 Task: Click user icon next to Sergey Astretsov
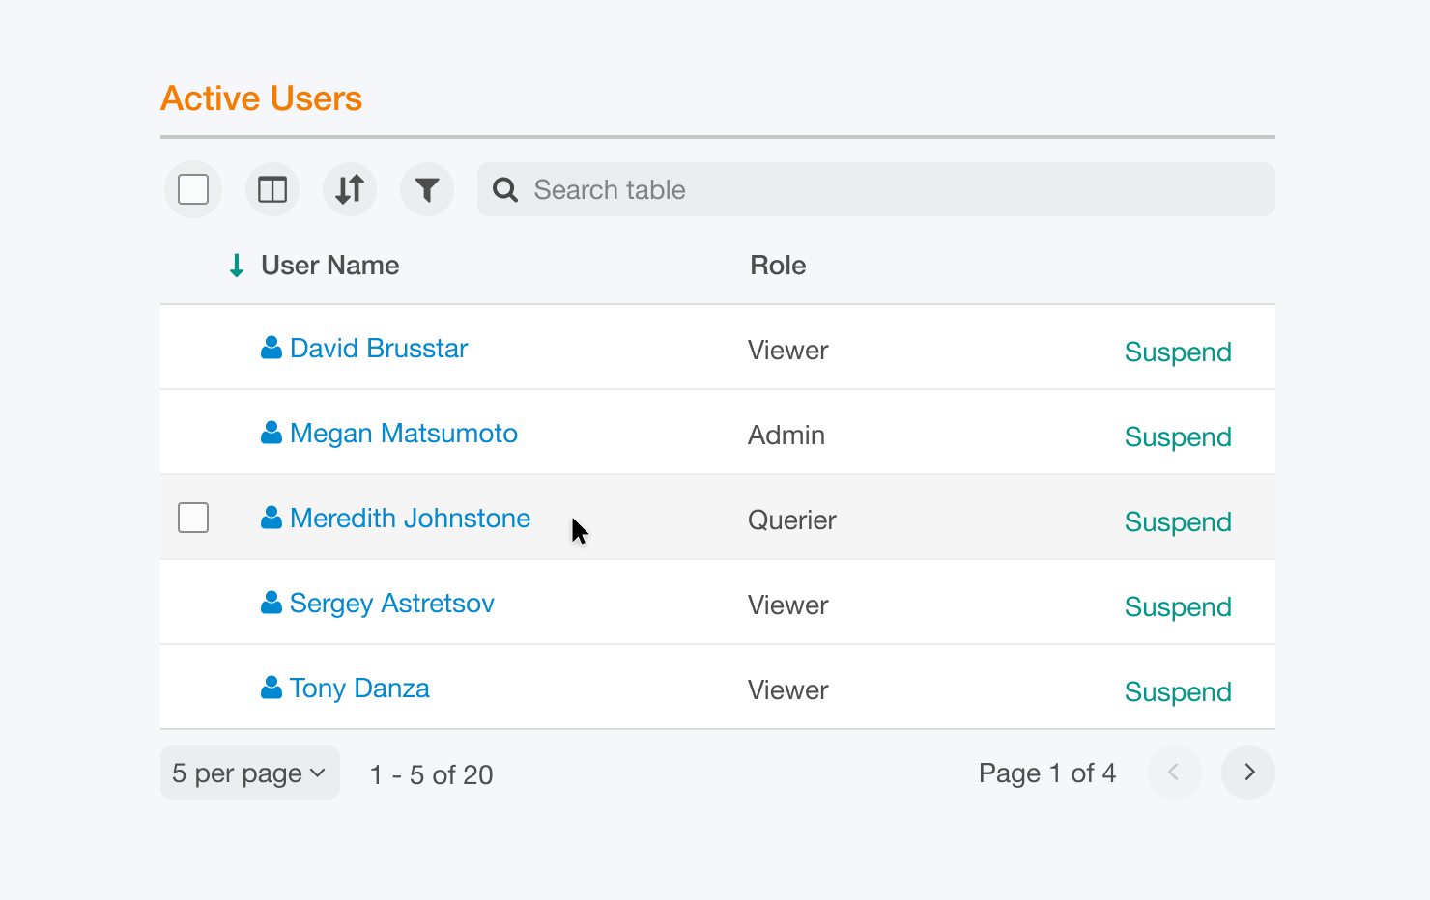tap(272, 603)
